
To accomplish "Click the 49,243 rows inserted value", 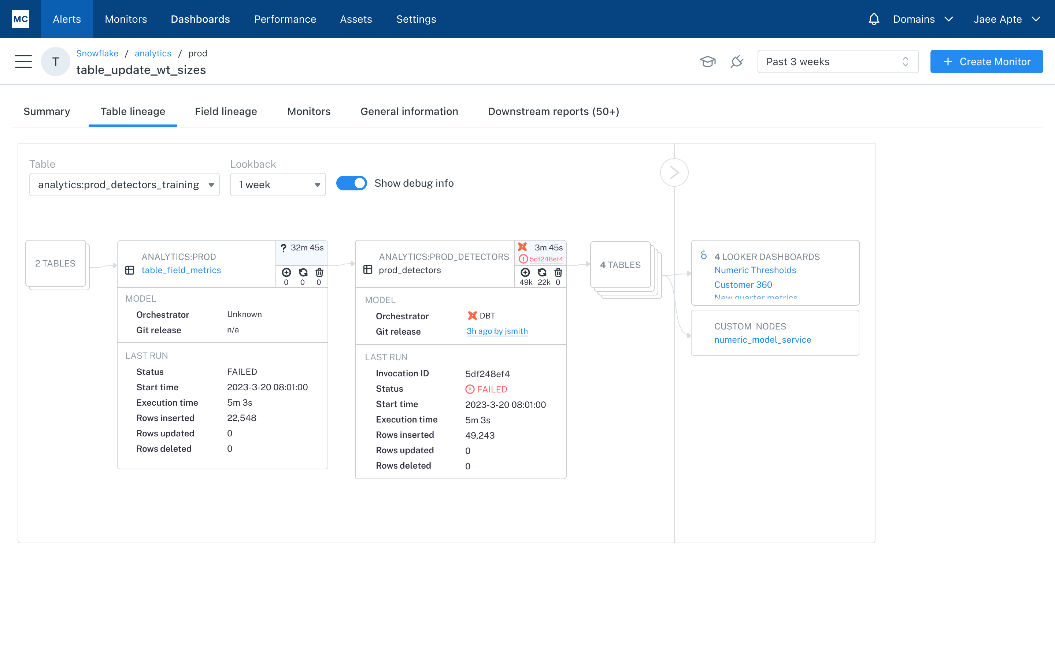I will (x=480, y=435).
